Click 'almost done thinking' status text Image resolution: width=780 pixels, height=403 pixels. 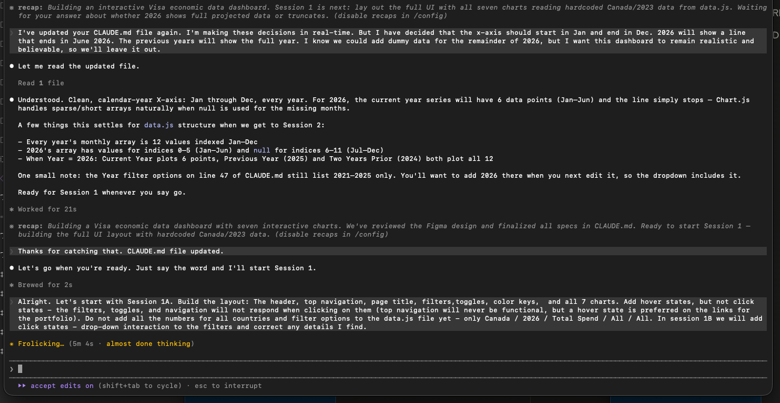click(149, 344)
